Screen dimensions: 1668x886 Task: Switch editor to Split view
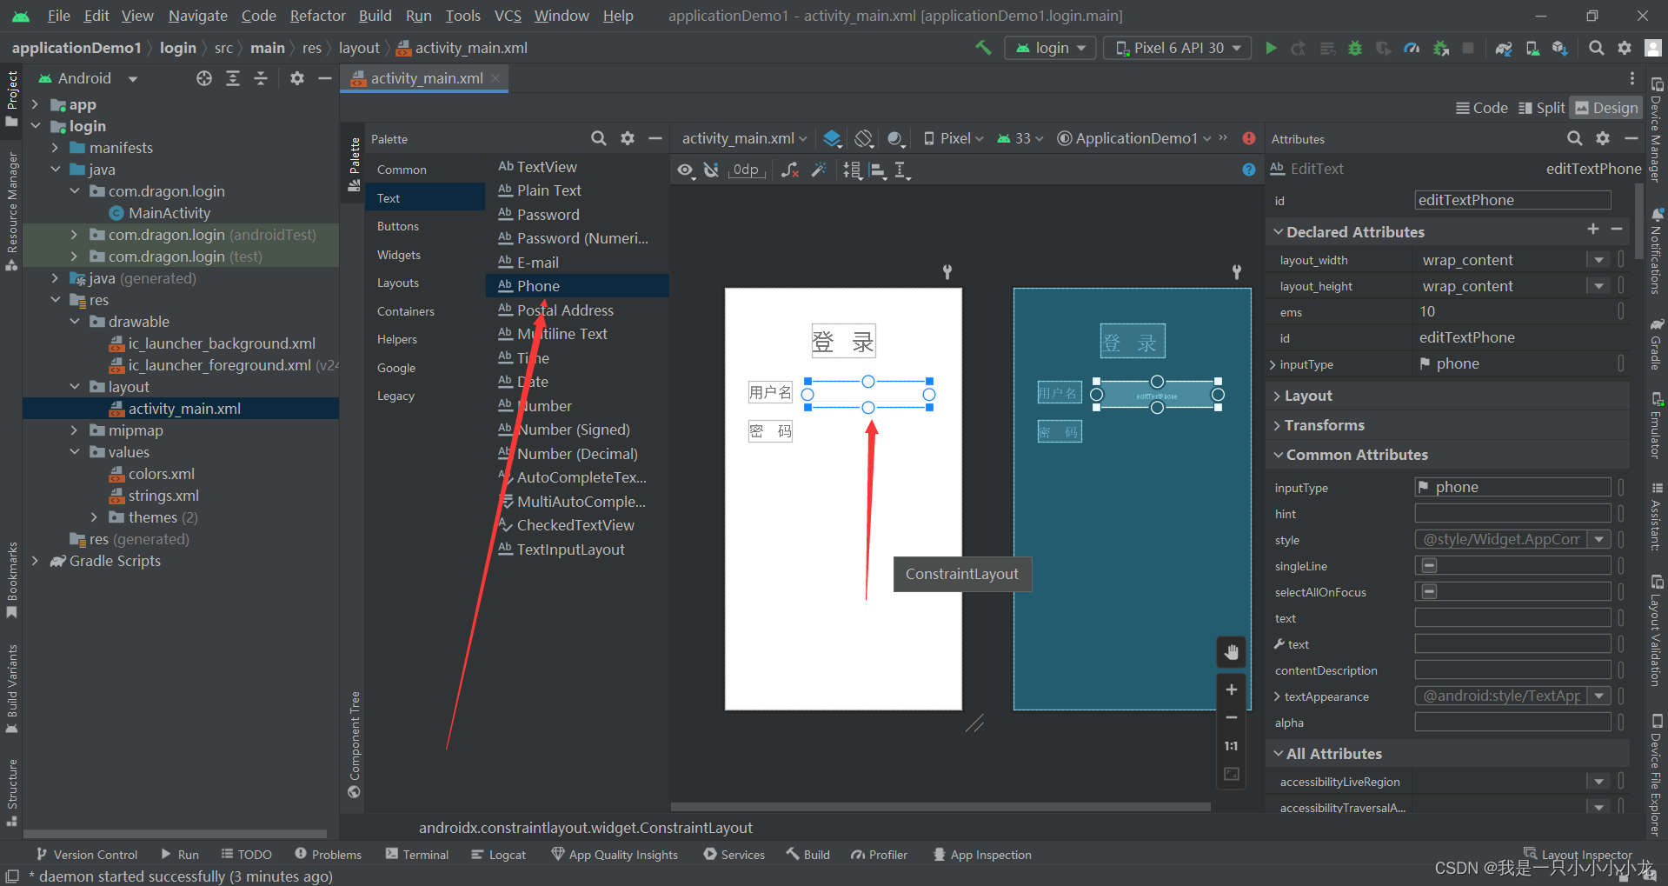pyautogui.click(x=1541, y=108)
